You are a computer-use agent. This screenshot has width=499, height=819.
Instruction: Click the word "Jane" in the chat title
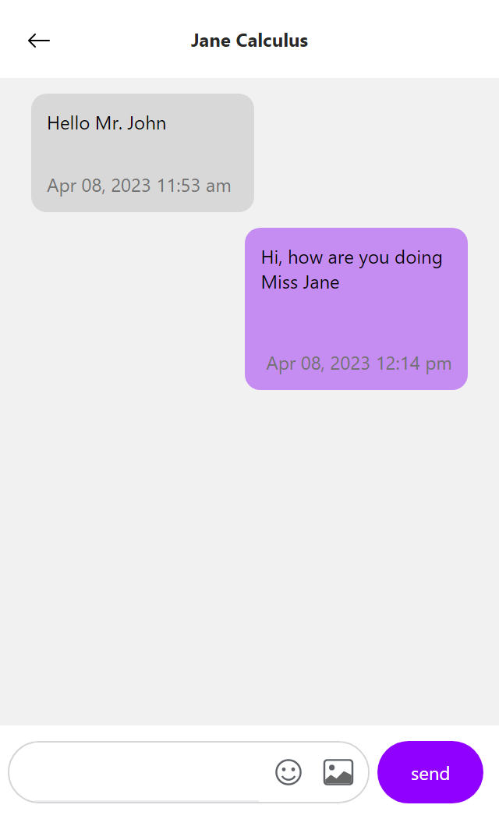[x=211, y=41]
